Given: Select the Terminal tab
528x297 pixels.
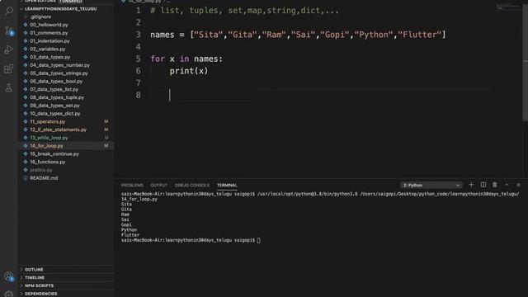Looking at the screenshot, I should [x=227, y=185].
